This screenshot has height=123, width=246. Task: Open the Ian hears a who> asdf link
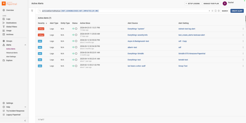[x=136, y=66]
